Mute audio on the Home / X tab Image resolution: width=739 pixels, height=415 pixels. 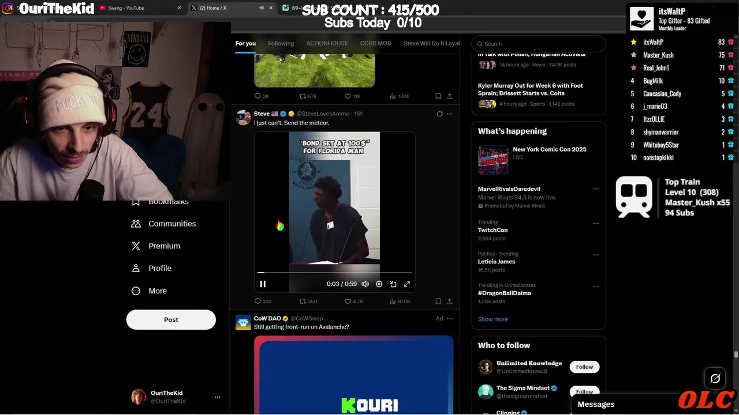coord(261,8)
